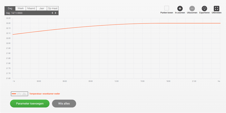Click the Uitbreiden fullscreen icon

click(x=217, y=8)
